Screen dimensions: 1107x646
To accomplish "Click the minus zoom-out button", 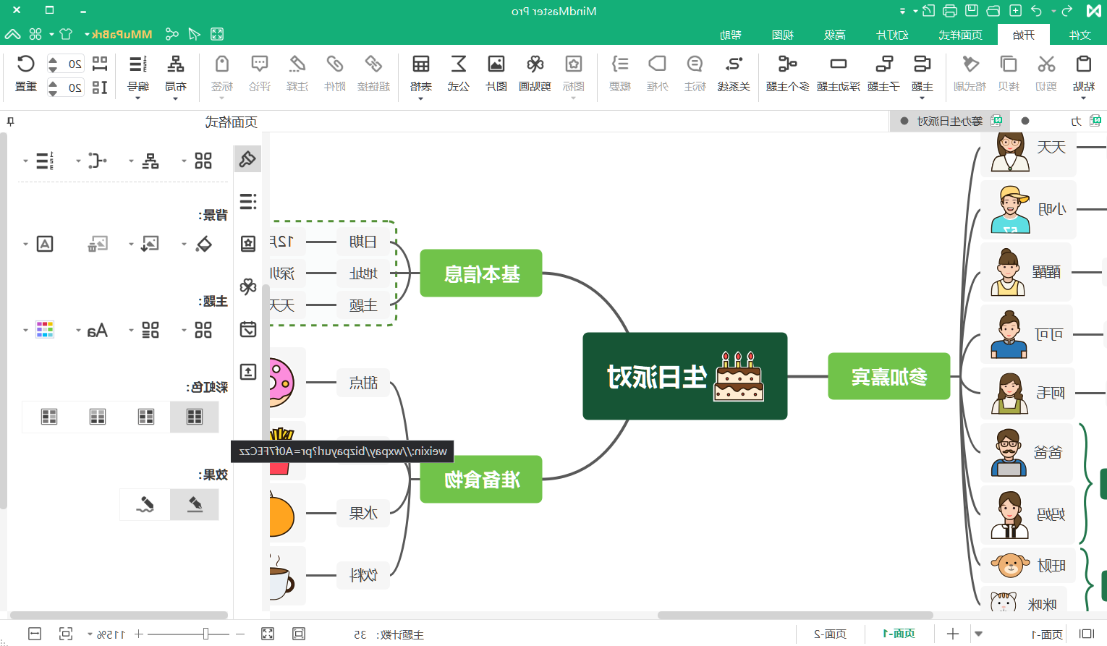I will (x=241, y=634).
